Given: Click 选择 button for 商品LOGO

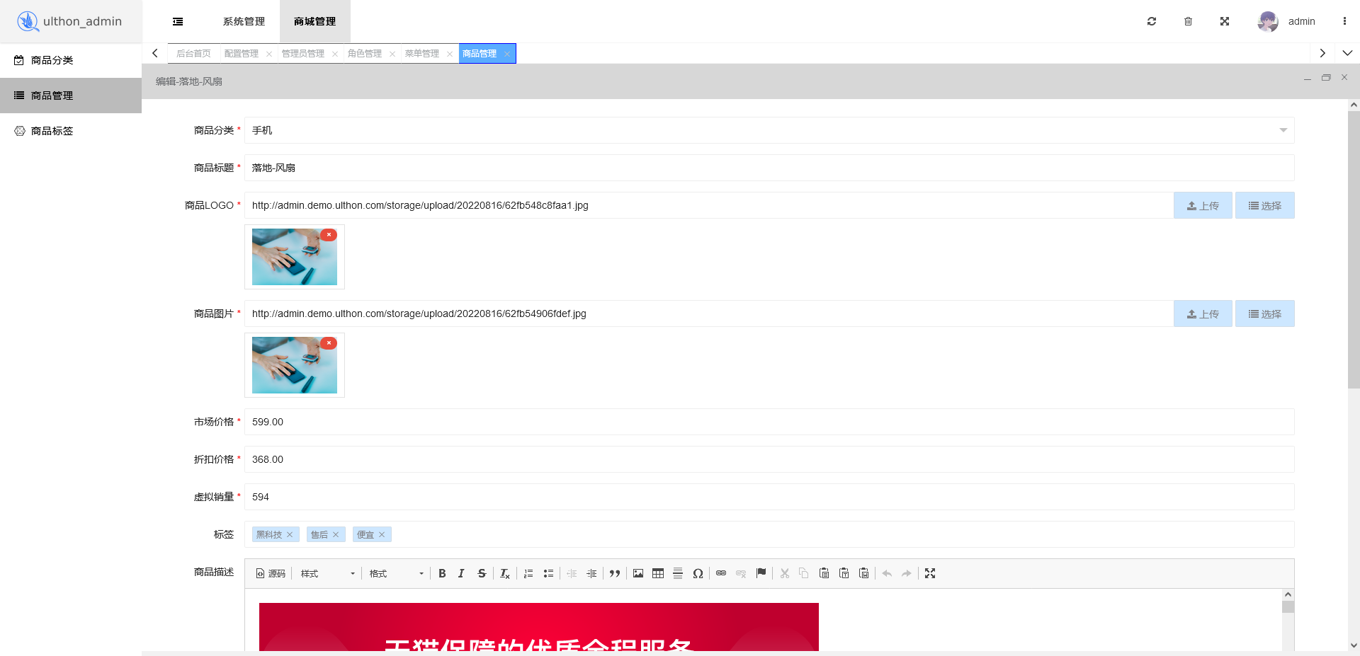Looking at the screenshot, I should pos(1265,205).
